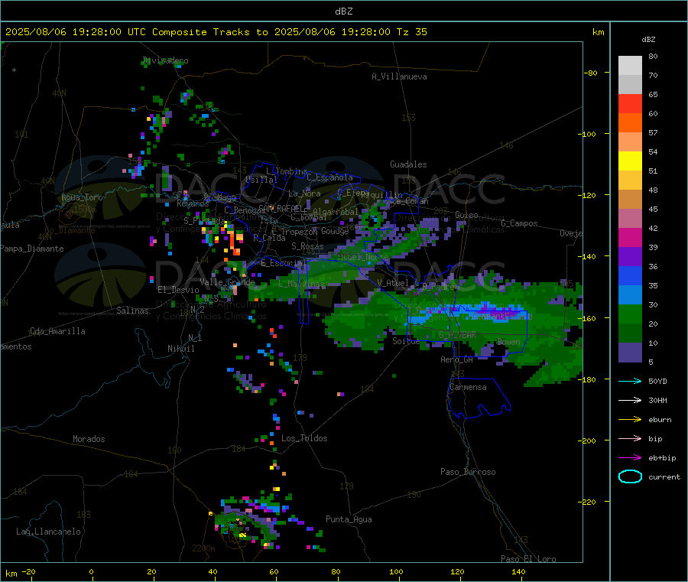
Task: Click the 'Agua_Toro' map label
Action: [82, 197]
